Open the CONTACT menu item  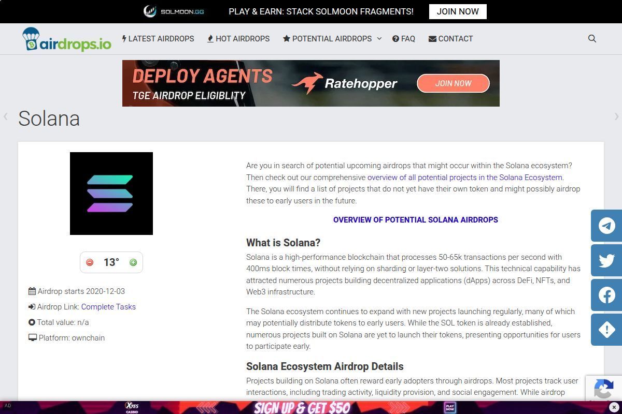450,38
